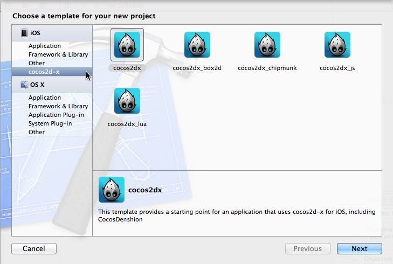Viewport: 393px width, 264px height.
Task: Click the Cancel button
Action: pyautogui.click(x=34, y=248)
